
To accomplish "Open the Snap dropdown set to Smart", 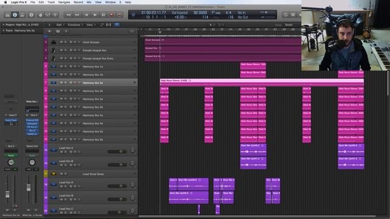I will [289, 25].
